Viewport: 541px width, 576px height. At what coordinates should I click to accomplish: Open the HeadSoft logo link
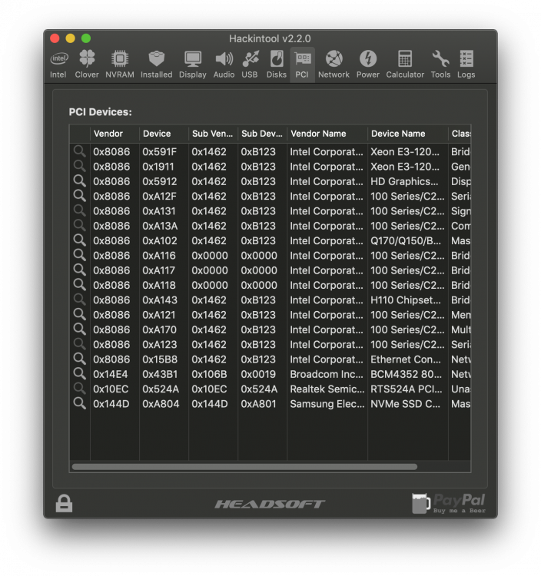point(270,504)
